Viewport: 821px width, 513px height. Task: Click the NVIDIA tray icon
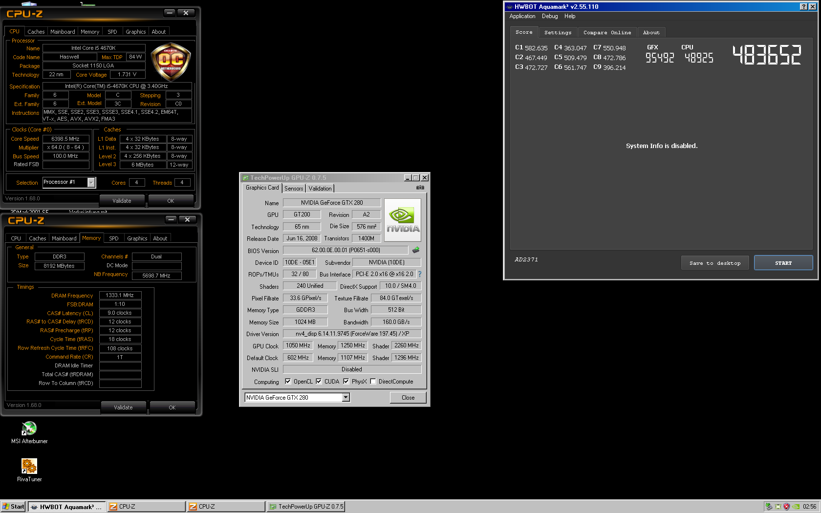tap(796, 507)
